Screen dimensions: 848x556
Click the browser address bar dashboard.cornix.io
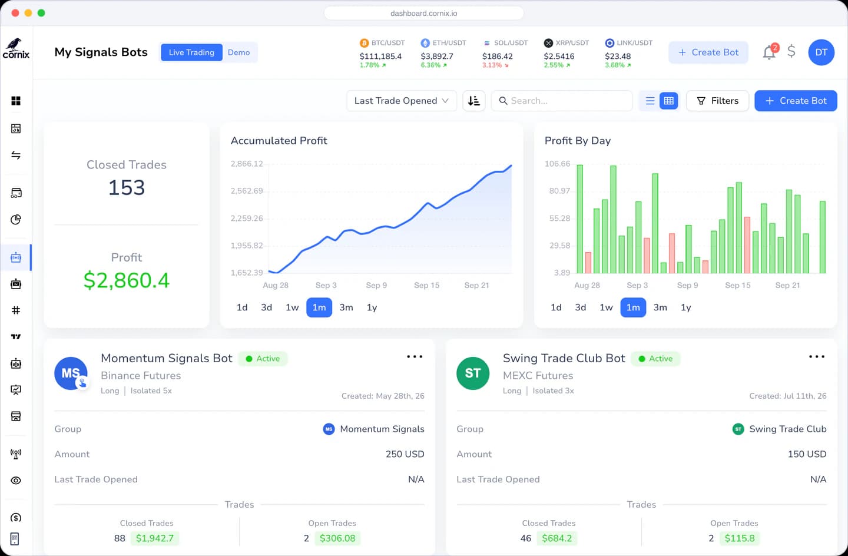click(x=424, y=13)
